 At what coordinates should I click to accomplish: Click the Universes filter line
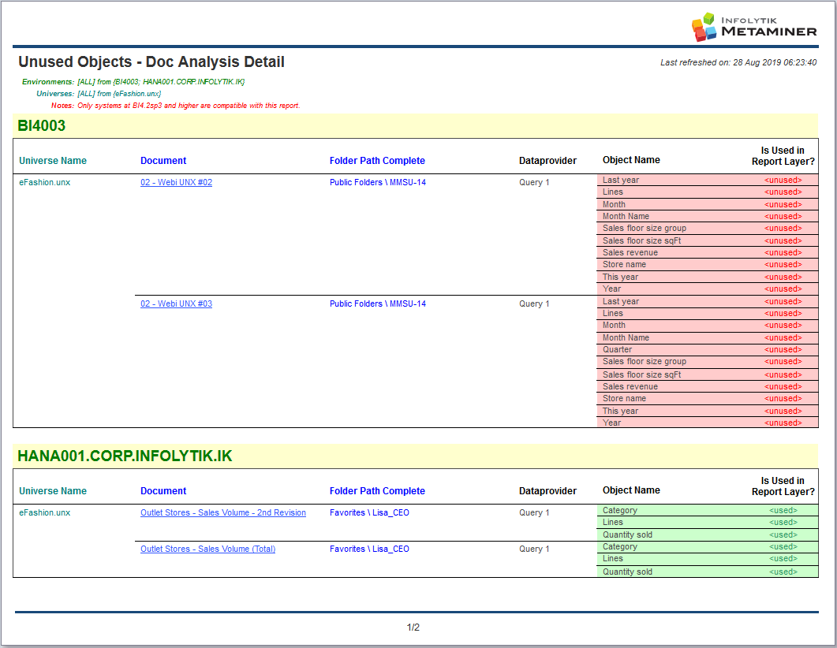pyautogui.click(x=99, y=93)
